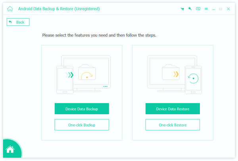Viewport: 238px width, 161px height.
Task: Maximize the application window
Action: click(221, 9)
